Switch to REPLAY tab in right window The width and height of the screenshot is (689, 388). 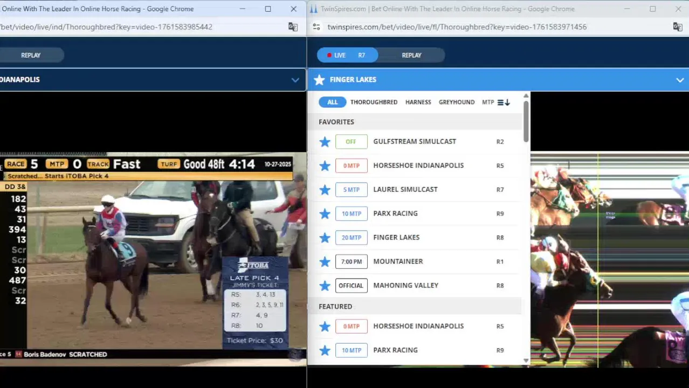pos(411,55)
